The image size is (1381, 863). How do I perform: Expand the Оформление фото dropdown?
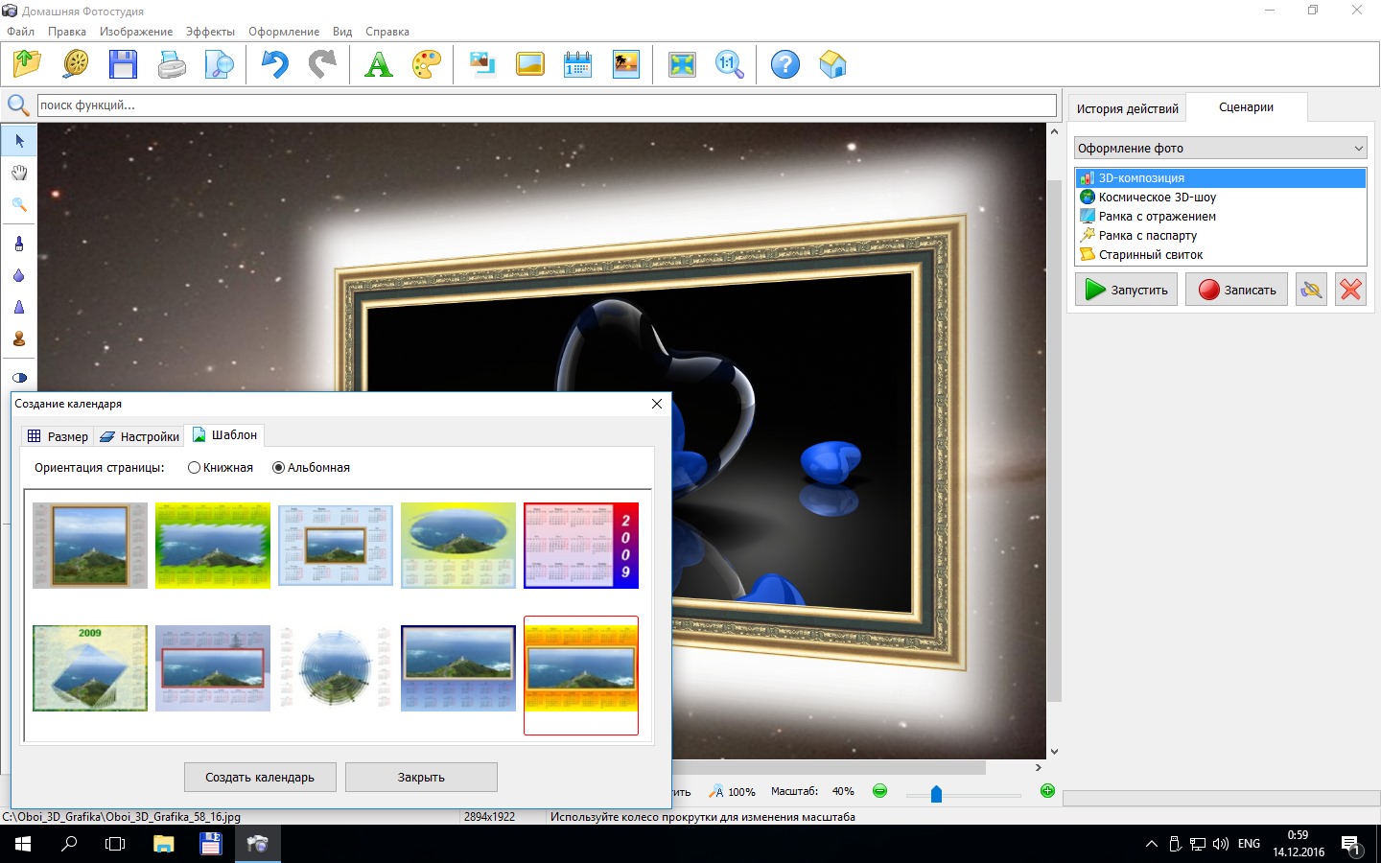click(x=1220, y=148)
